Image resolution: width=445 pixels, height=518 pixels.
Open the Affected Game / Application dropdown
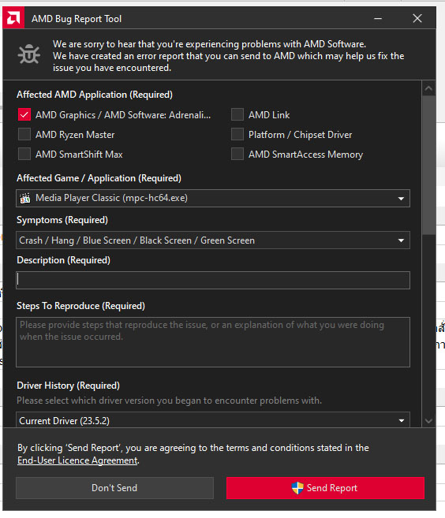tap(213, 198)
